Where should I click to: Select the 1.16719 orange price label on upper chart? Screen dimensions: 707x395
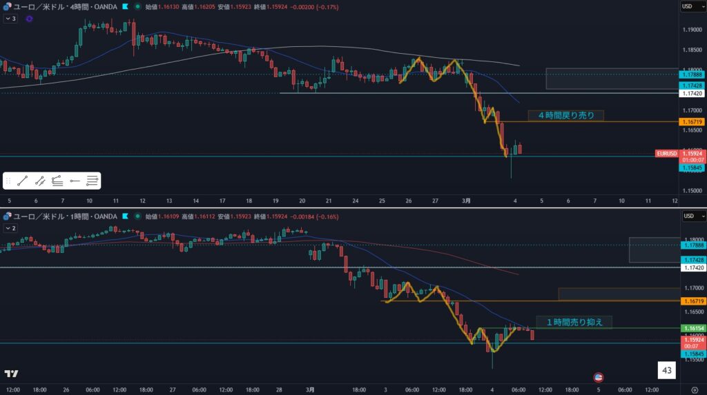coord(693,121)
